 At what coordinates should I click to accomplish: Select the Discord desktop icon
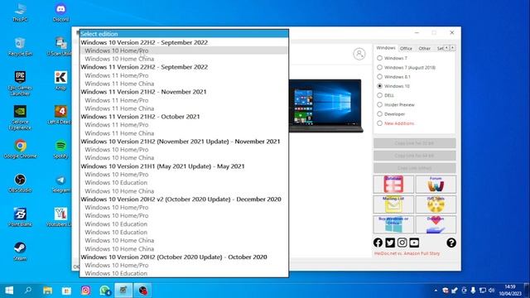[x=60, y=12]
